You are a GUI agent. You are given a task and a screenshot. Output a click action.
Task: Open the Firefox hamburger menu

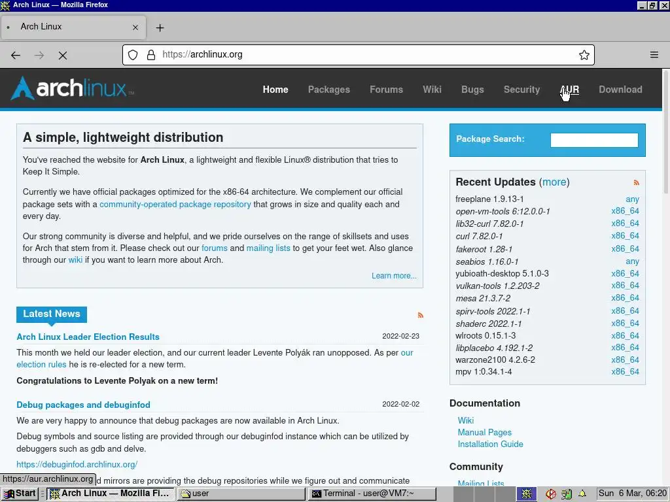(654, 55)
